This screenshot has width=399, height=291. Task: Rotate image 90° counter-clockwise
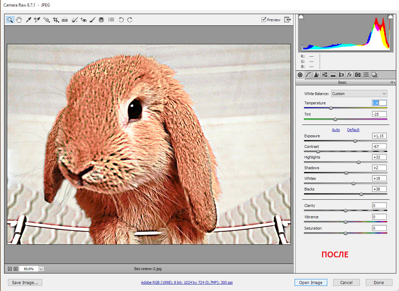coord(121,20)
